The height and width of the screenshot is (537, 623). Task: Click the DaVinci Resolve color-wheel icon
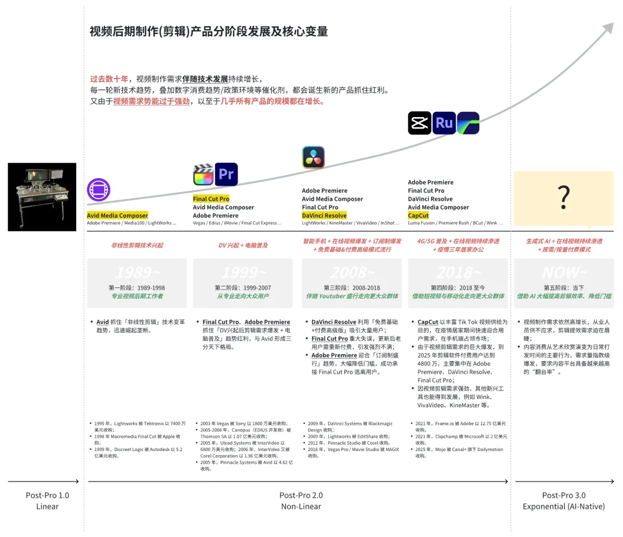click(x=313, y=157)
